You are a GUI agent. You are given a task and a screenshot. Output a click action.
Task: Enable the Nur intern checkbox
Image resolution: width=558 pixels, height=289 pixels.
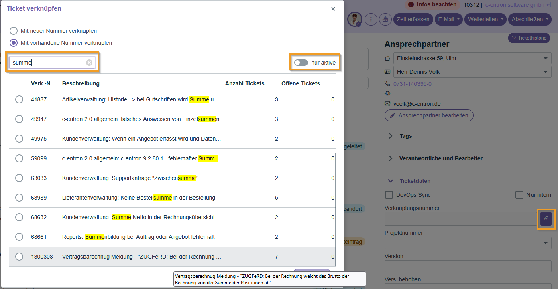tap(519, 195)
